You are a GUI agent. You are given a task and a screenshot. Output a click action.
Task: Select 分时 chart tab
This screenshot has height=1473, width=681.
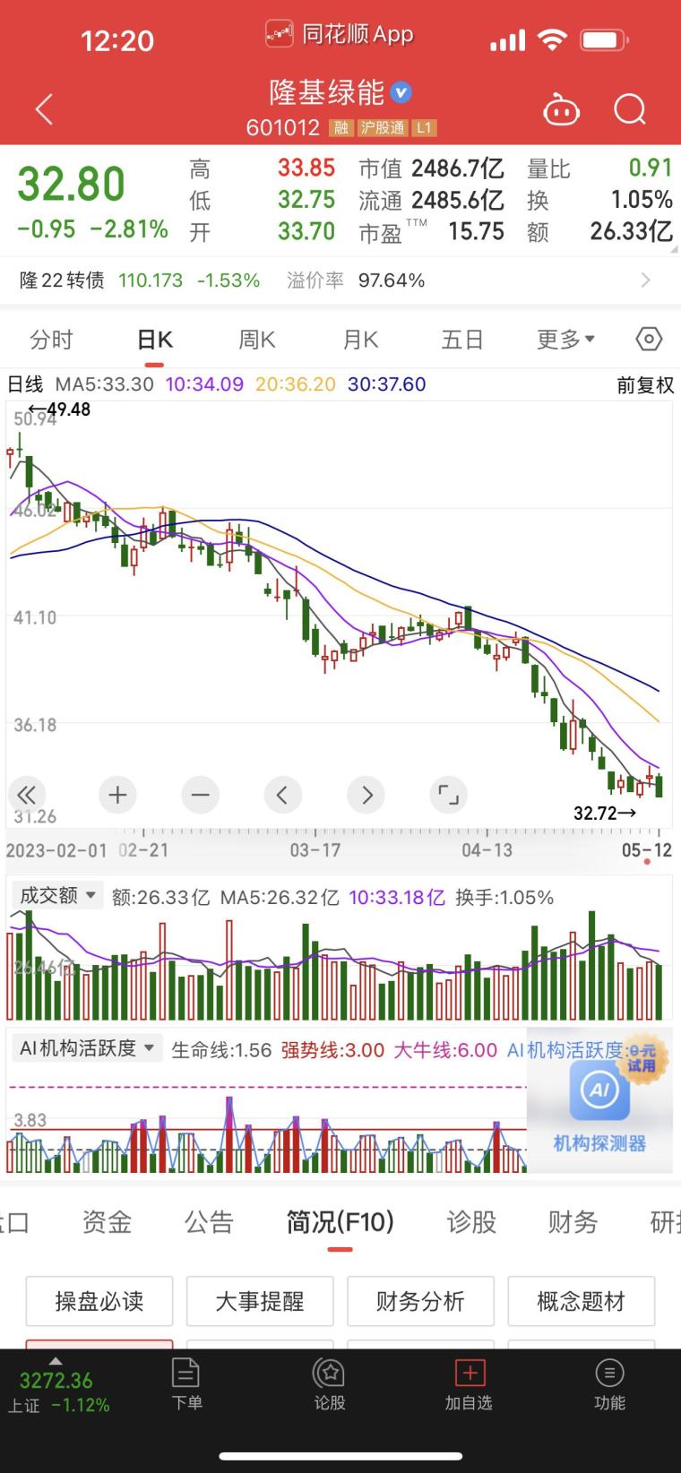tap(51, 340)
